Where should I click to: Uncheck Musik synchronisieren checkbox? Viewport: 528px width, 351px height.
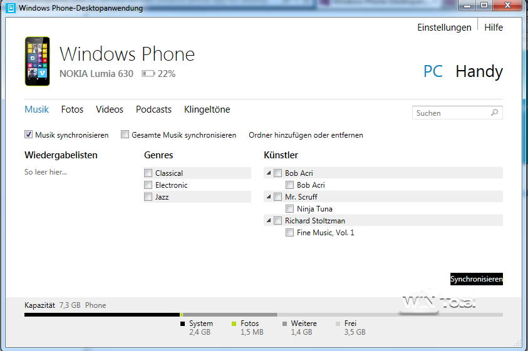pos(28,135)
